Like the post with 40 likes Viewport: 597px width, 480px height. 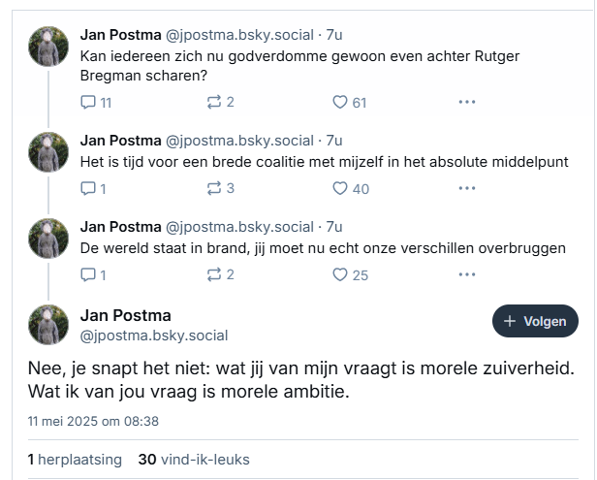[351, 188]
